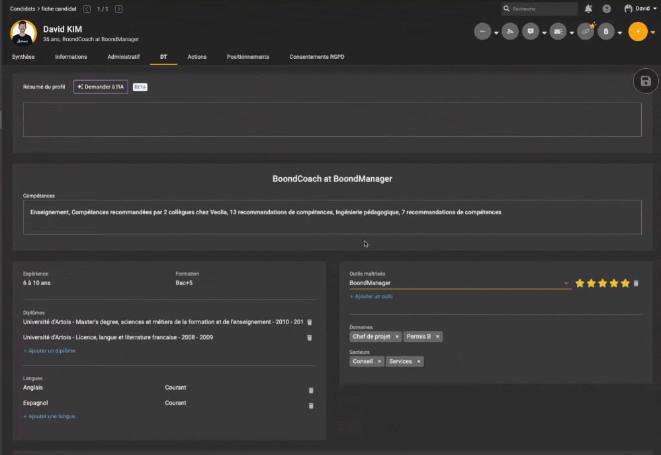Click into the Compétences text box
This screenshot has width=661, height=455.
click(x=332, y=218)
